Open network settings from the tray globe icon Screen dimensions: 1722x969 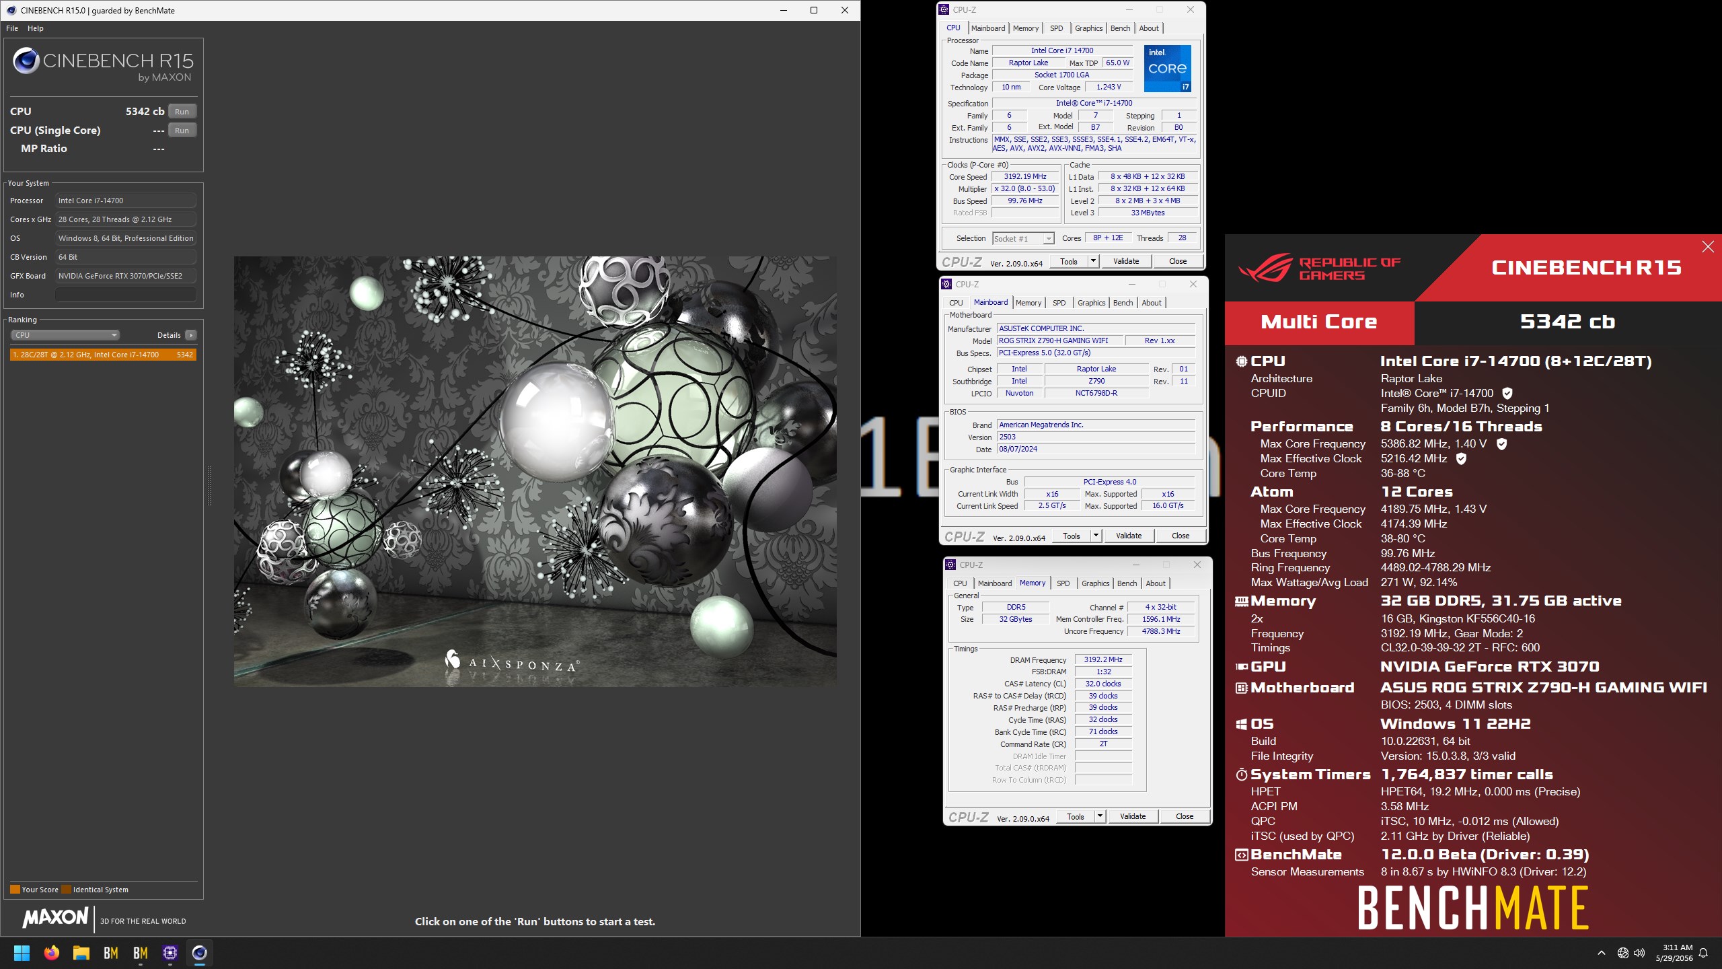point(1623,953)
